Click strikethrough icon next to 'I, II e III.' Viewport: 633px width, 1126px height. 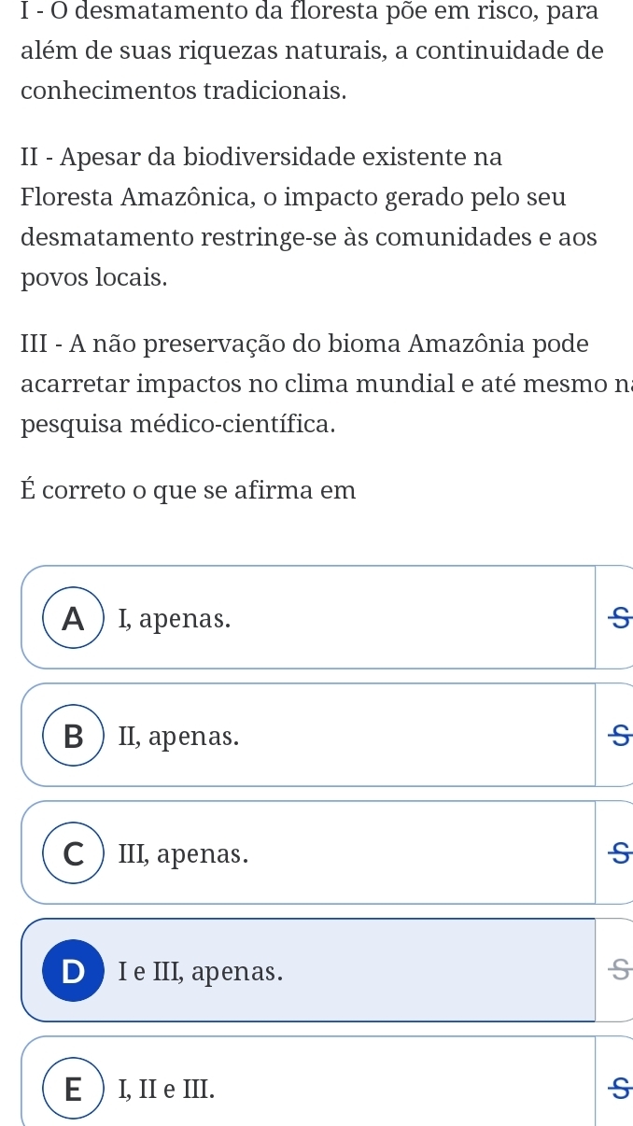(616, 1089)
